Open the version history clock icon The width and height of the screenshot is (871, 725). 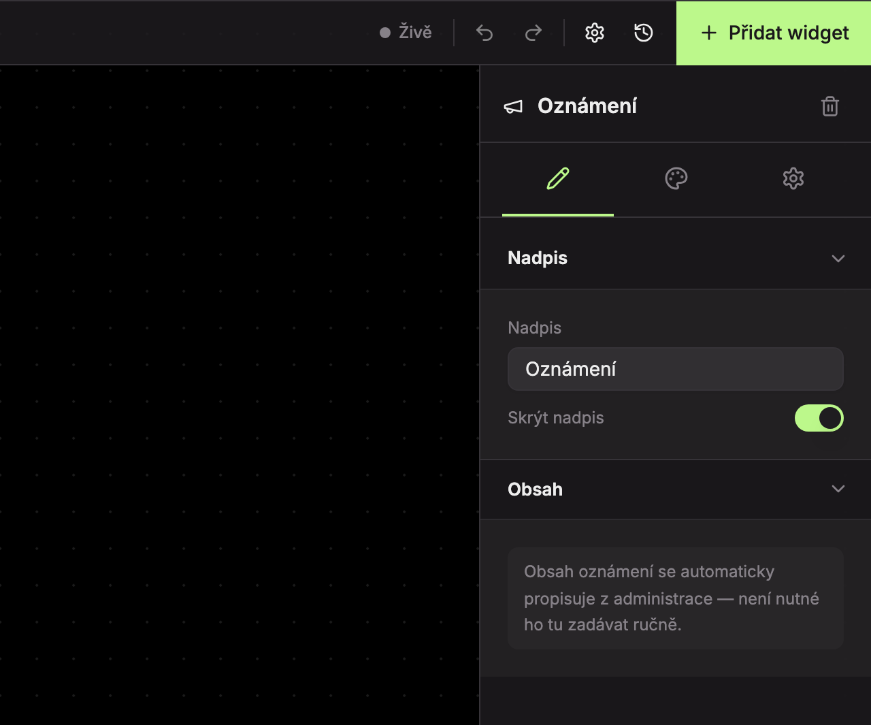point(644,33)
